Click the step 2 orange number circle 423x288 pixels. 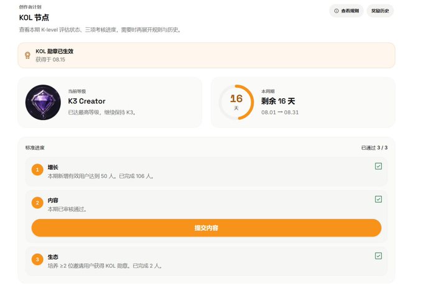37,203
